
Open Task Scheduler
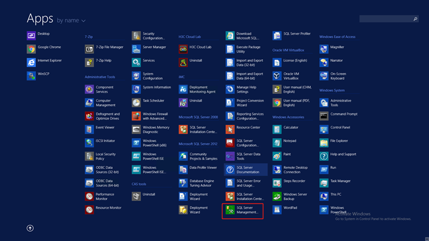(149, 103)
